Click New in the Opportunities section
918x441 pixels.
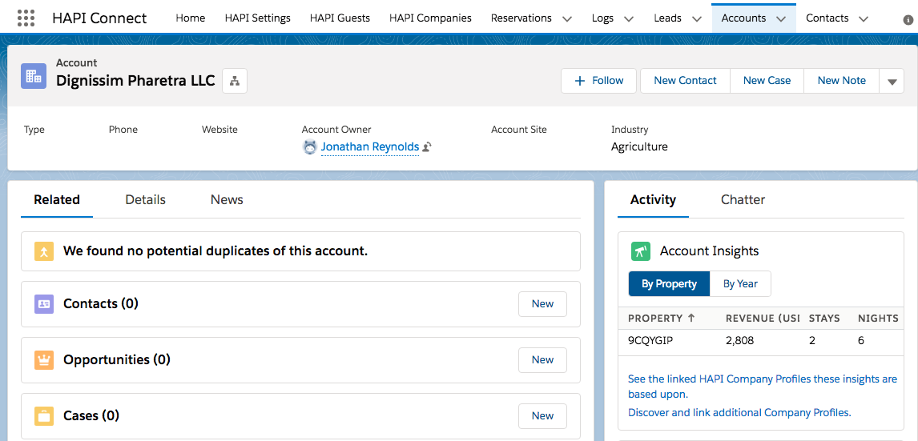click(x=543, y=359)
